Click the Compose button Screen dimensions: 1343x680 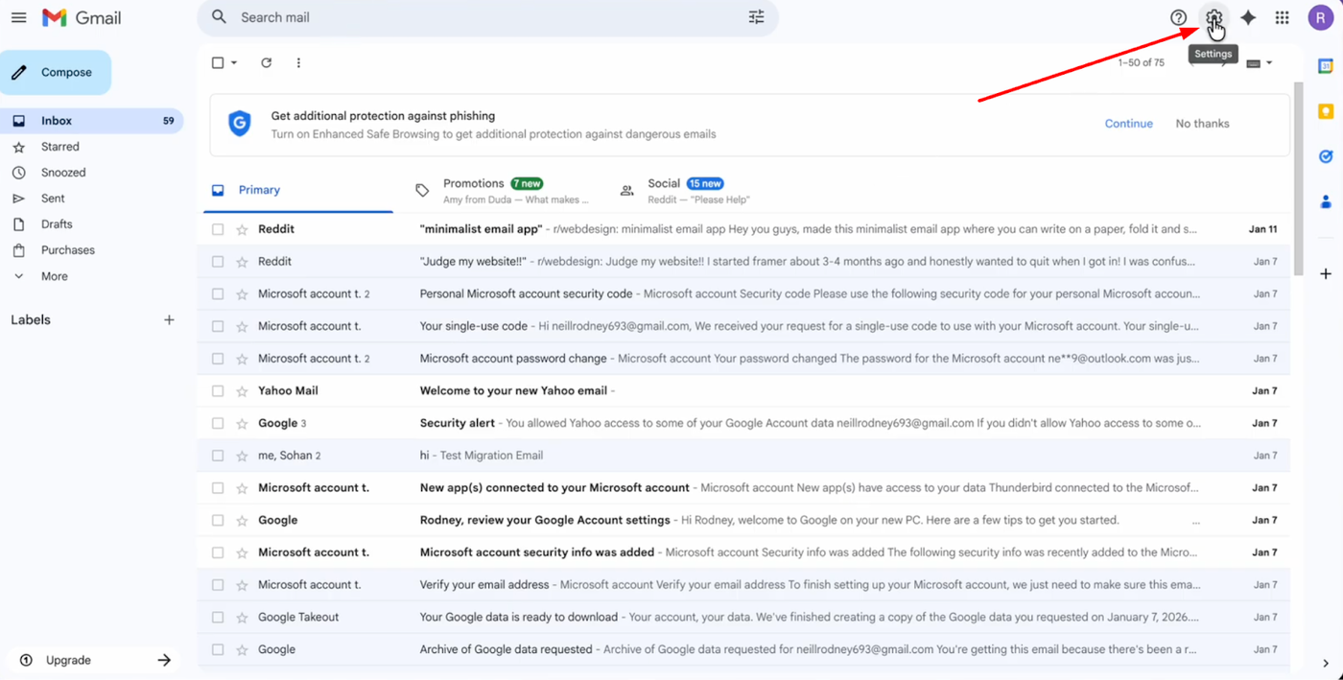[x=56, y=73]
